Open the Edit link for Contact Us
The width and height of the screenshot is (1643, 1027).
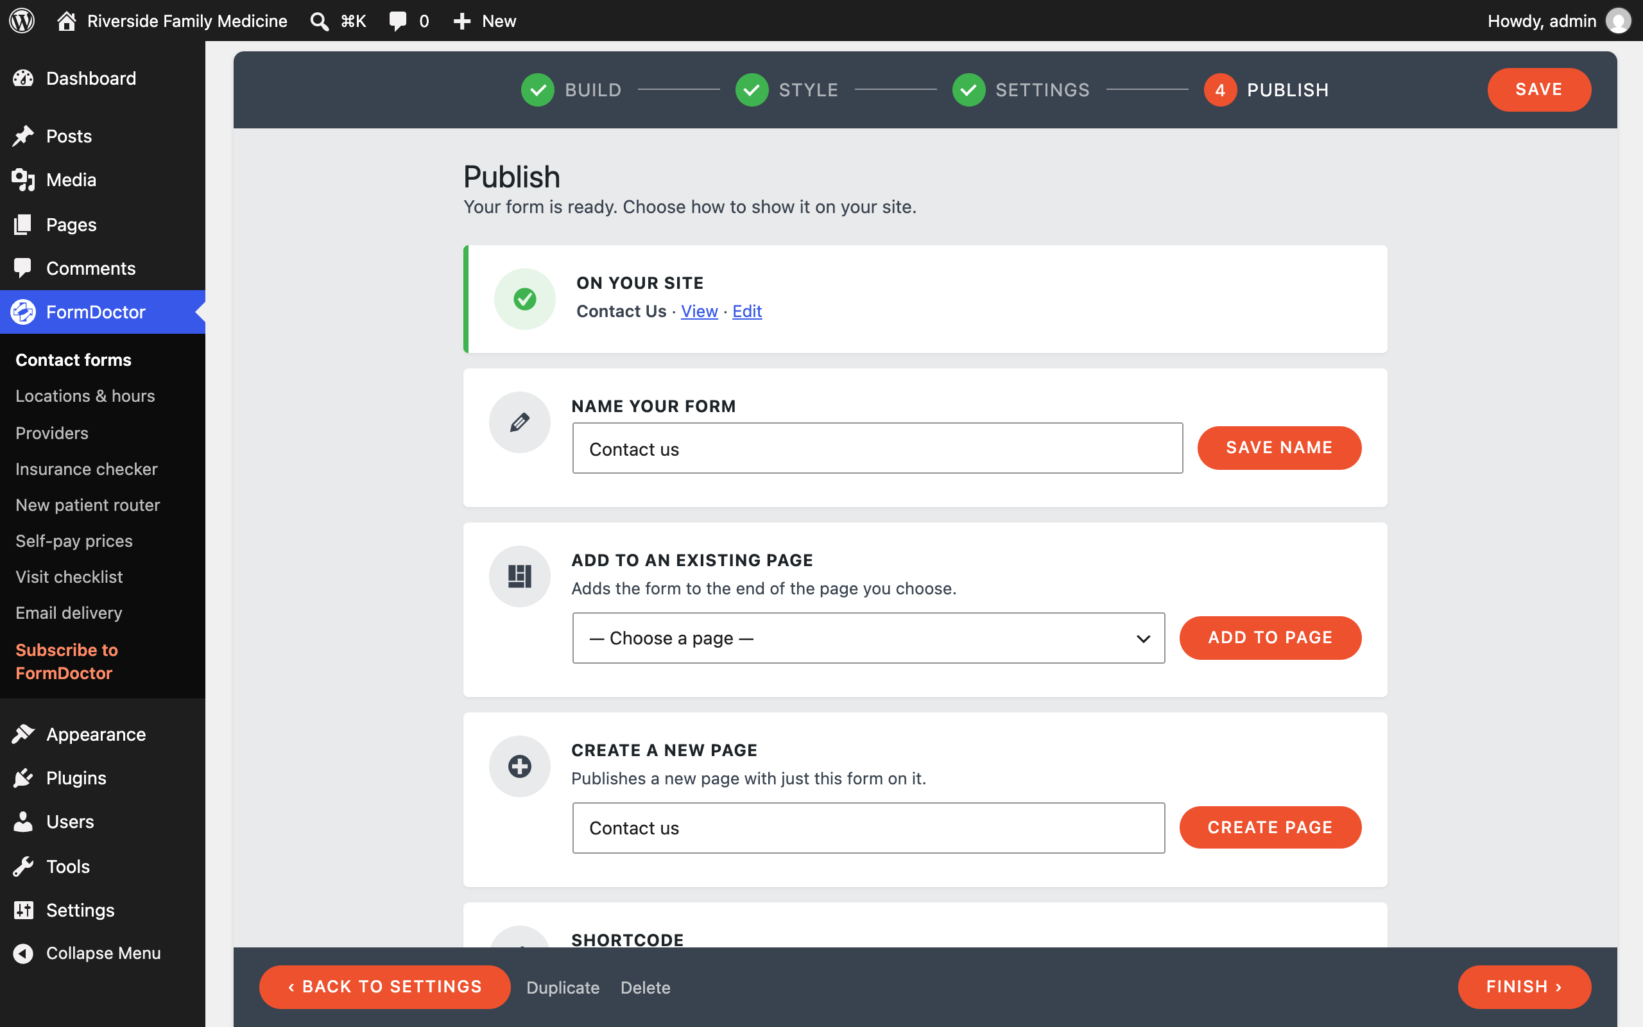pyautogui.click(x=747, y=311)
